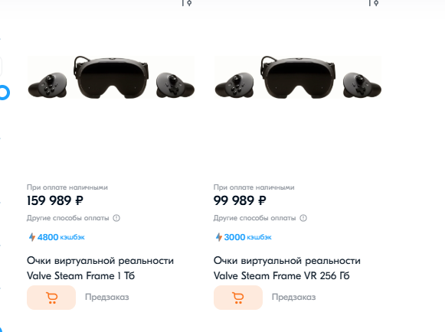
Task: Open the Steam Frame 1 Тб product image
Action: tap(111, 77)
